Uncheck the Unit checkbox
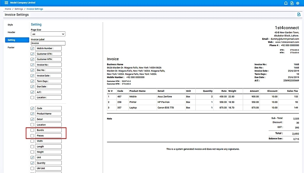Viewport: 304px width, 173px height. [32, 157]
